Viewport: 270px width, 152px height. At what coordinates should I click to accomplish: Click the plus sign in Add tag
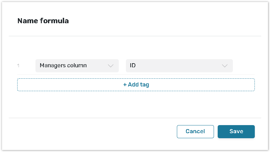[x=125, y=85]
